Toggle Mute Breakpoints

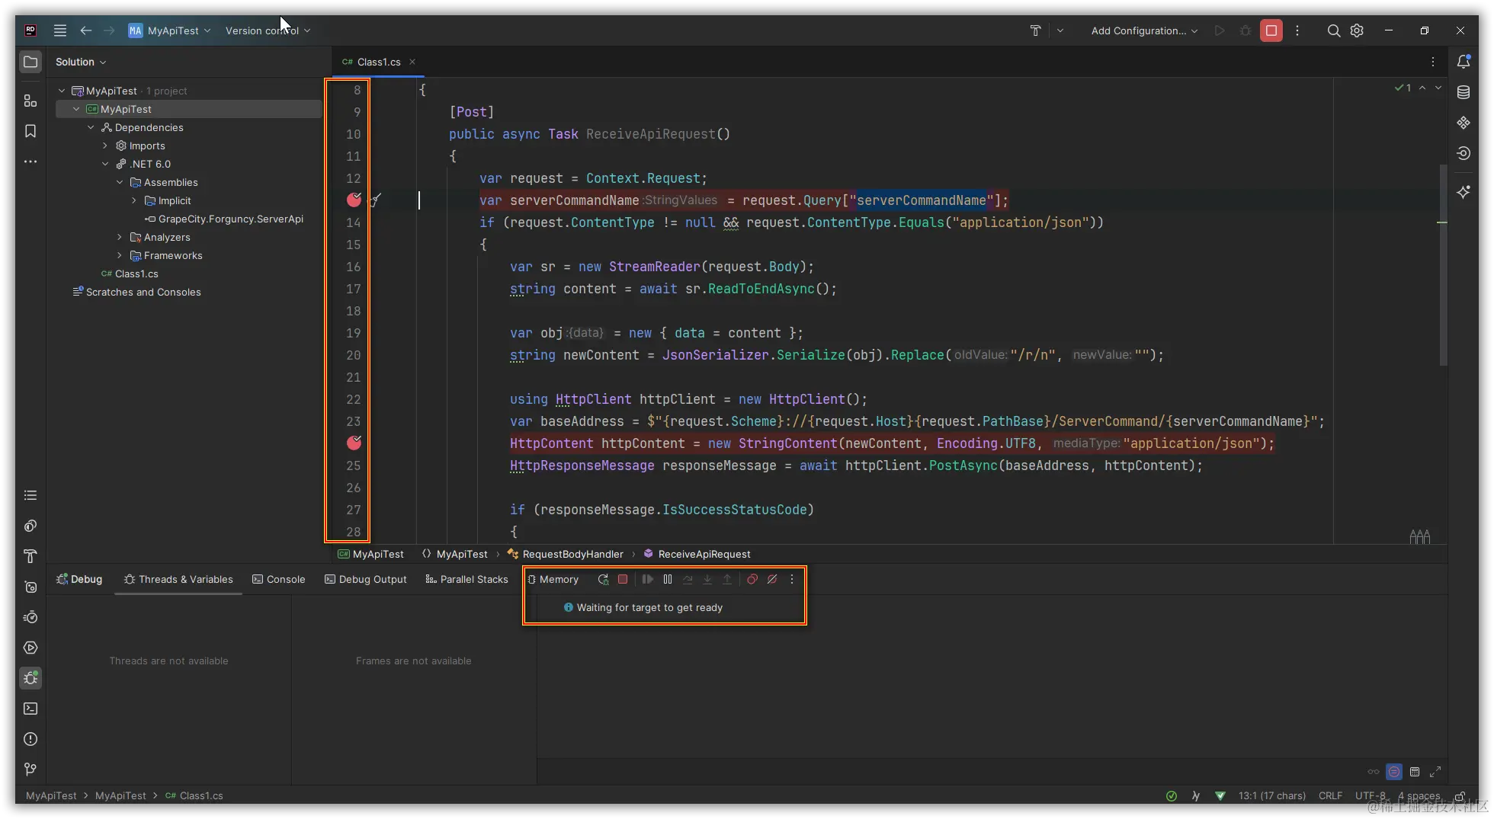pos(772,580)
